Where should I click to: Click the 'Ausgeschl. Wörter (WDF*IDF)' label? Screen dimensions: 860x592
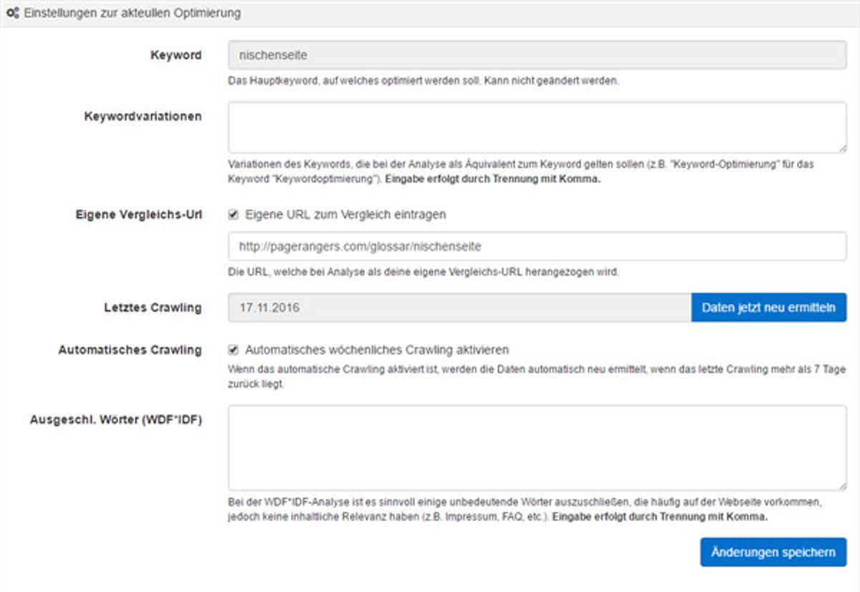[115, 419]
